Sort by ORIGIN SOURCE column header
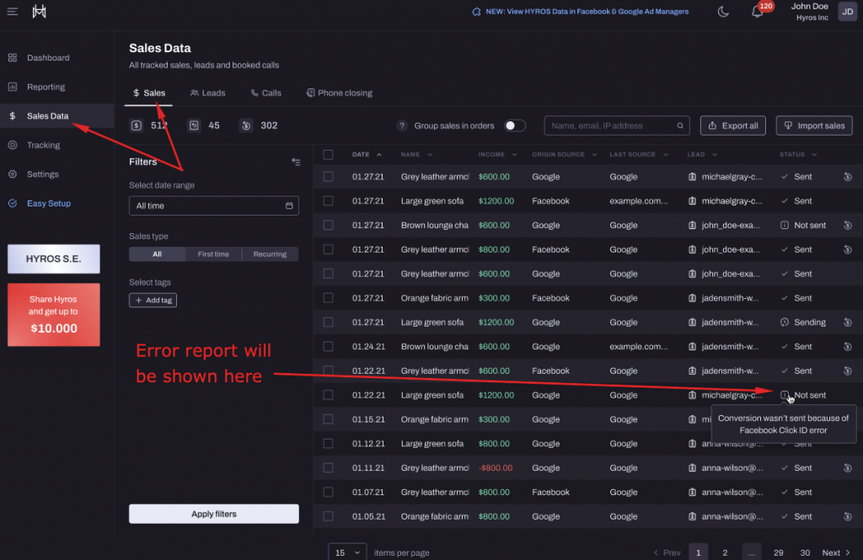Viewport: 863px width, 560px height. (564, 155)
